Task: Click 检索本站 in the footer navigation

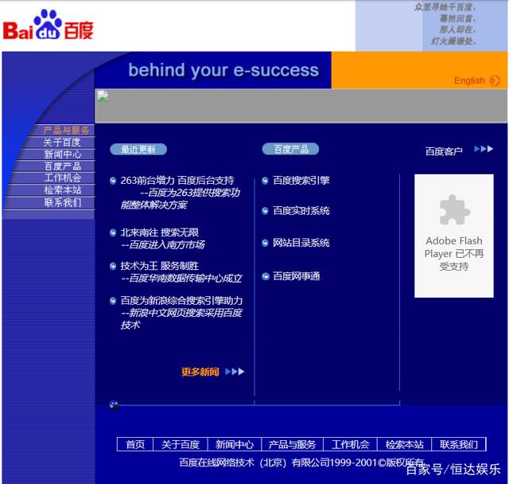Action: (x=404, y=444)
